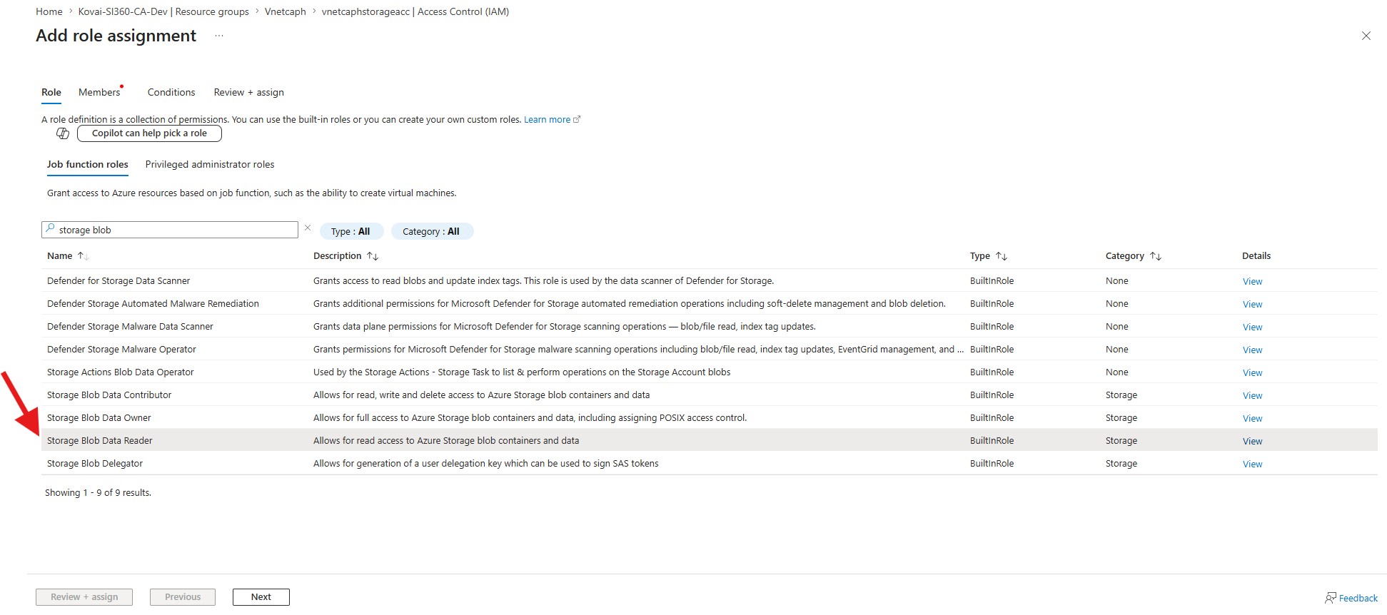Close the Add role assignment pane

(x=1366, y=36)
